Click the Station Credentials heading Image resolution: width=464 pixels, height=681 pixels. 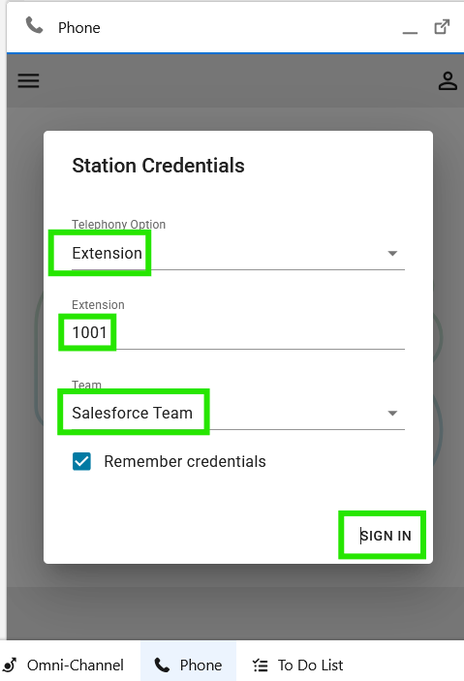pos(158,166)
